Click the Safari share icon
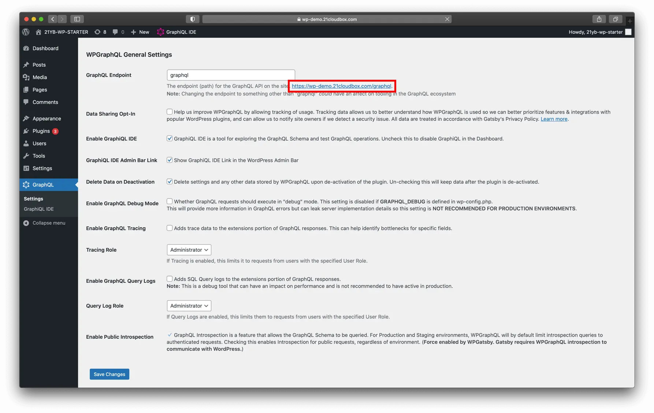 [599, 19]
